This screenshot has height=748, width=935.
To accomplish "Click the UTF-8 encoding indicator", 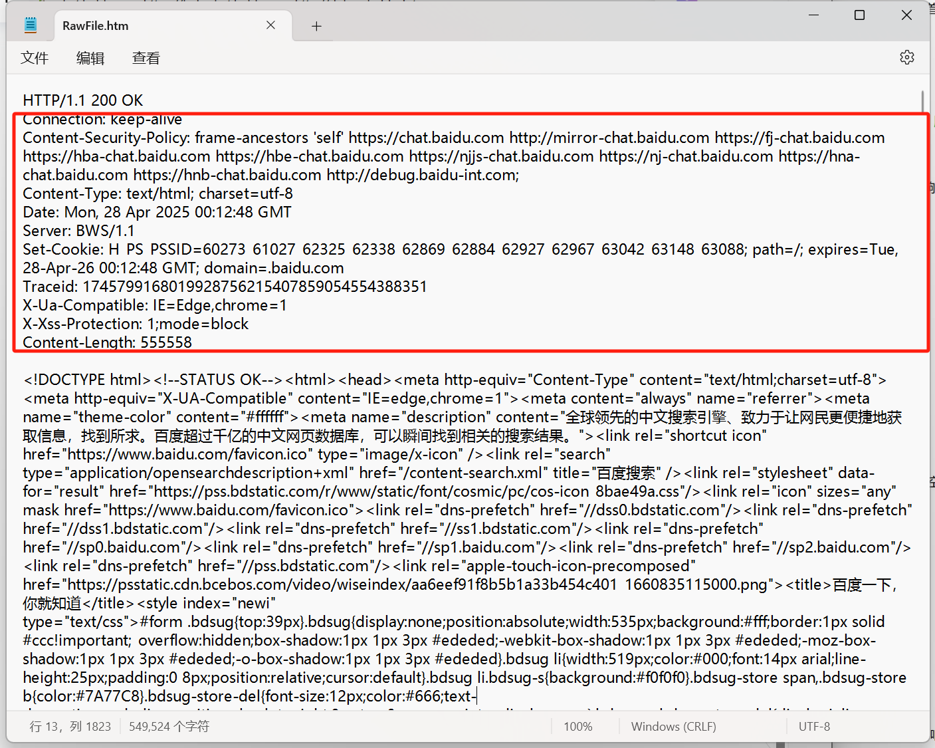I will pos(814,727).
